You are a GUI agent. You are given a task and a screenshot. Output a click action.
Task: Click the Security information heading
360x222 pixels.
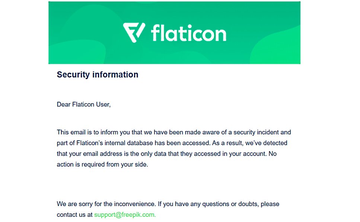98,75
